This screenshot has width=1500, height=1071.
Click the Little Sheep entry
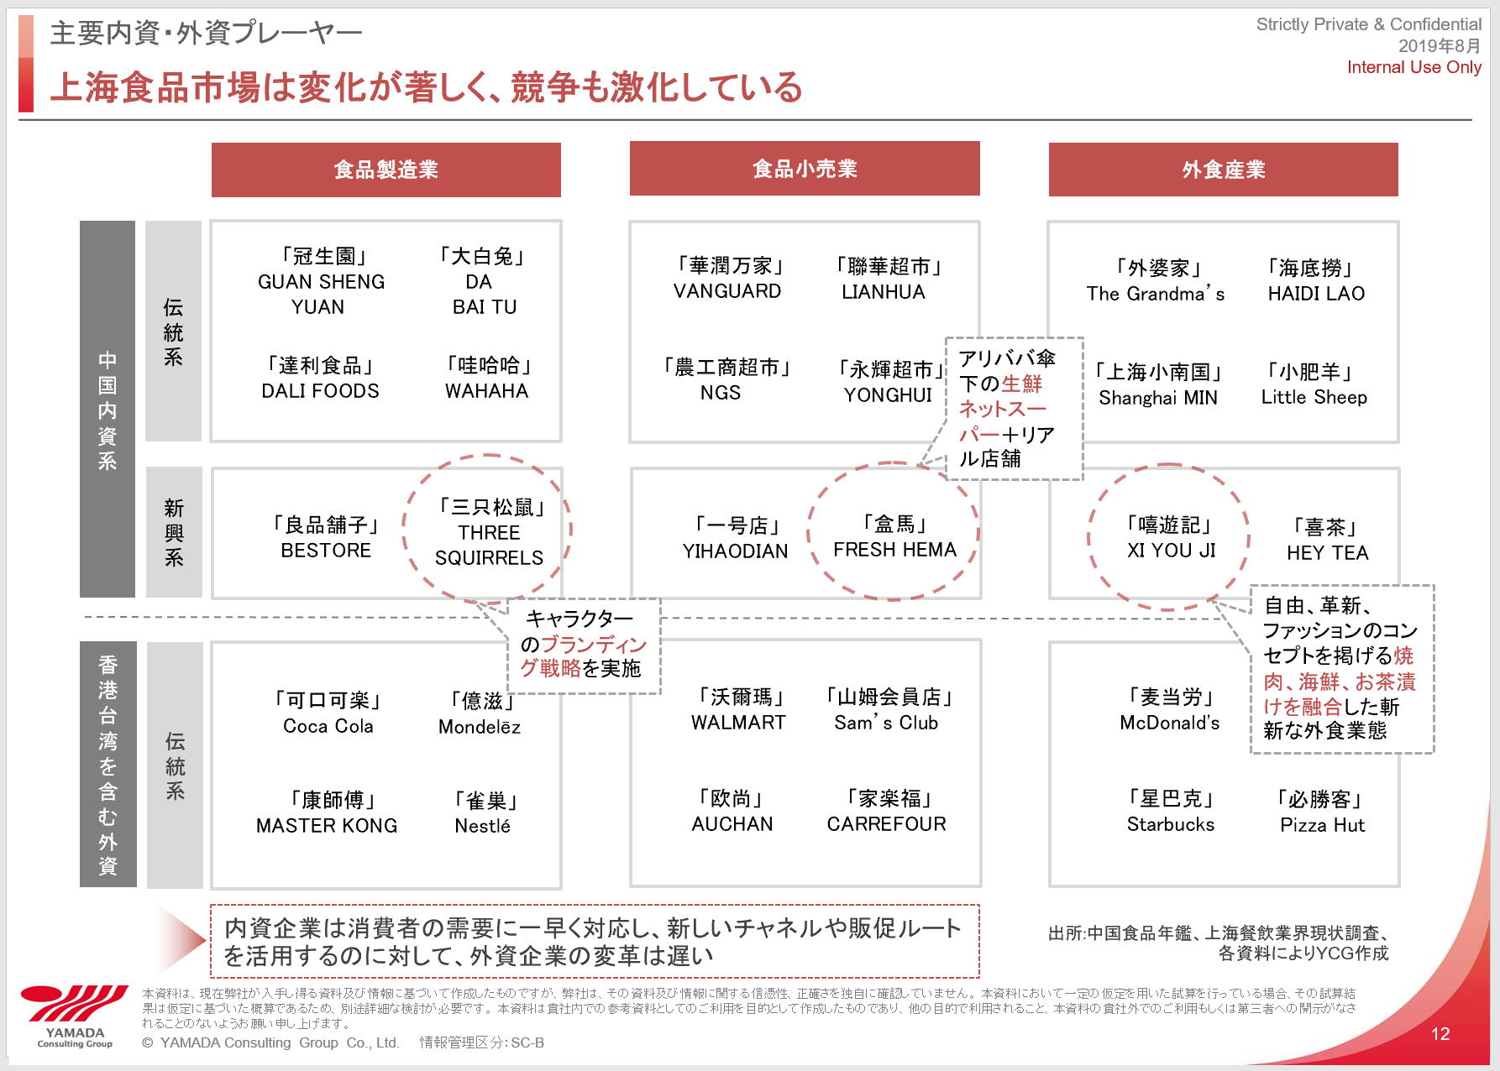click(x=1314, y=384)
